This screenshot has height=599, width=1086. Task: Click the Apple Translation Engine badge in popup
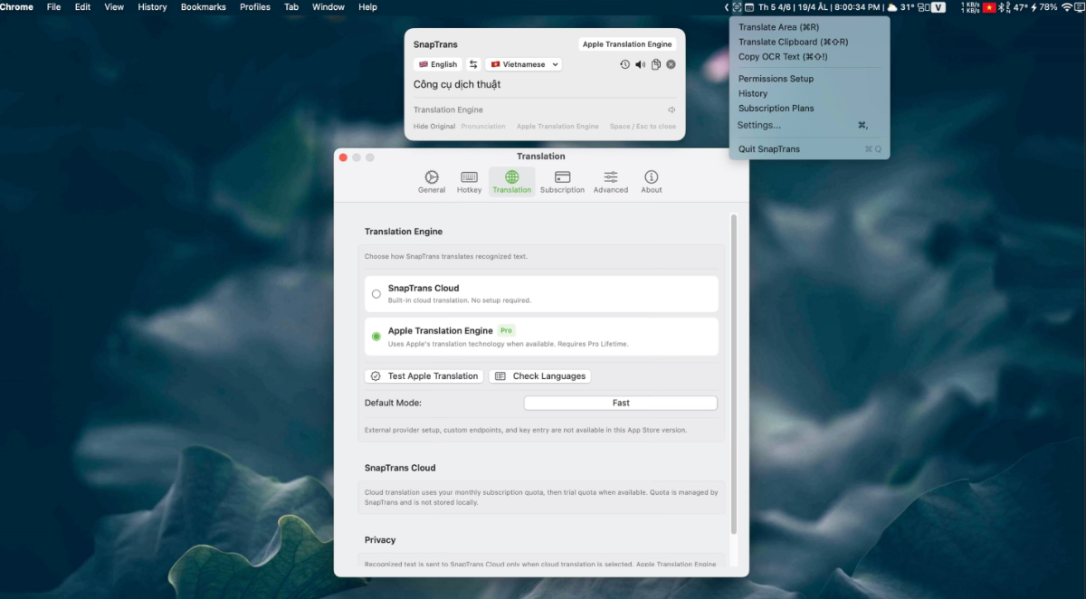[x=627, y=44]
